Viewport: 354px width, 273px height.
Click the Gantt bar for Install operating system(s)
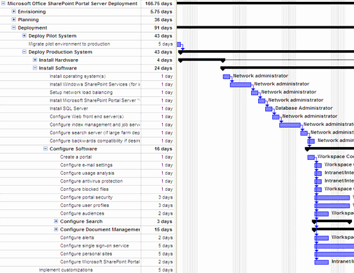click(227, 76)
